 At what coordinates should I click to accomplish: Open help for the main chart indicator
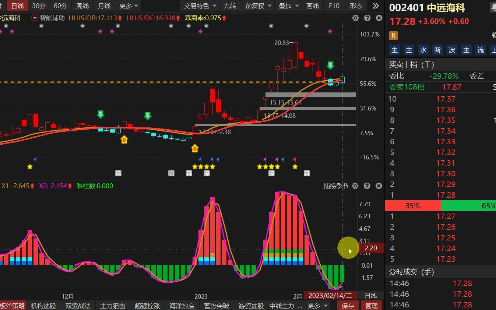point(367,18)
